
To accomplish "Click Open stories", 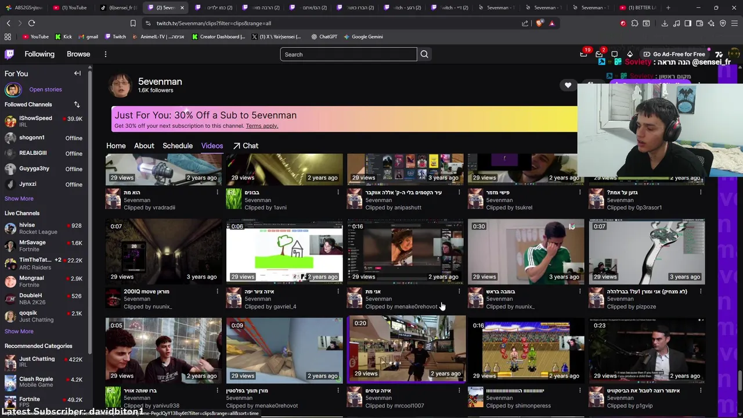I will (45, 89).
